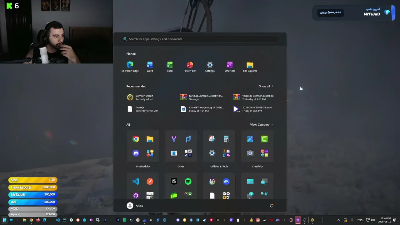Click the Pinned section heading
400x225 pixels.
point(131,54)
